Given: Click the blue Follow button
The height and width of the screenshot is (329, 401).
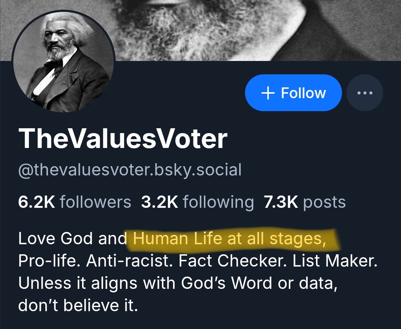Looking at the screenshot, I should 293,93.
